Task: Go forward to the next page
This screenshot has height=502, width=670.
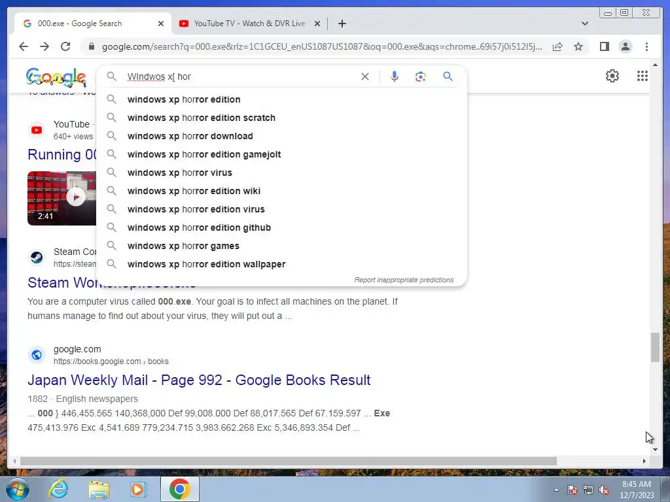Action: pos(44,46)
